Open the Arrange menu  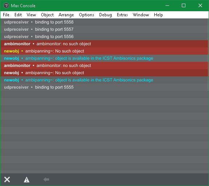pyautogui.click(x=66, y=15)
